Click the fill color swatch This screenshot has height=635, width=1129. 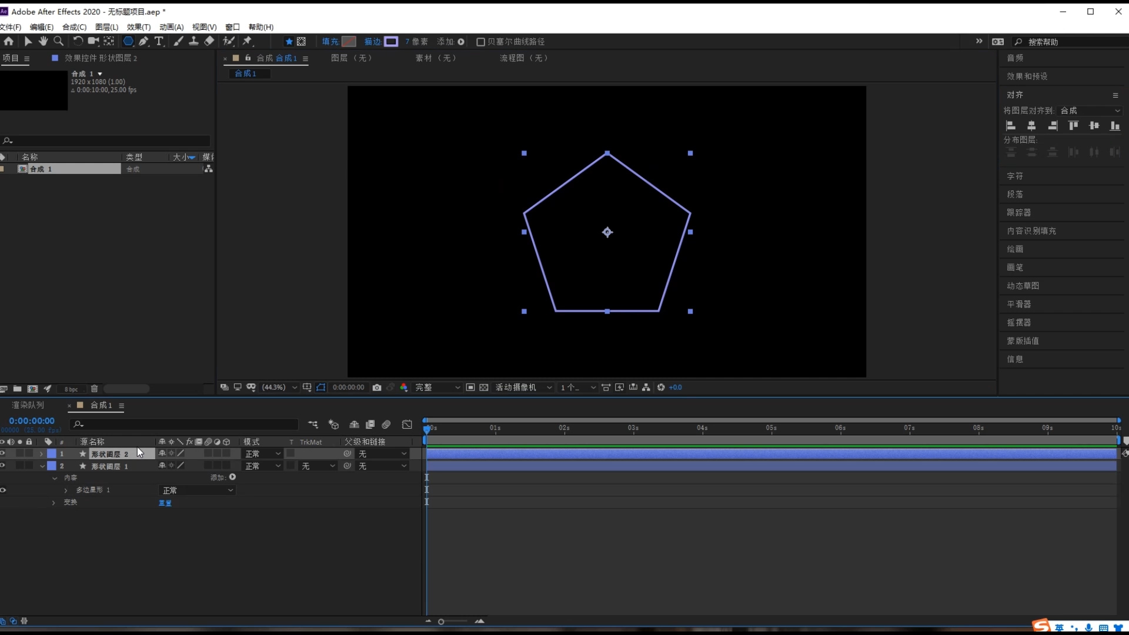point(349,42)
